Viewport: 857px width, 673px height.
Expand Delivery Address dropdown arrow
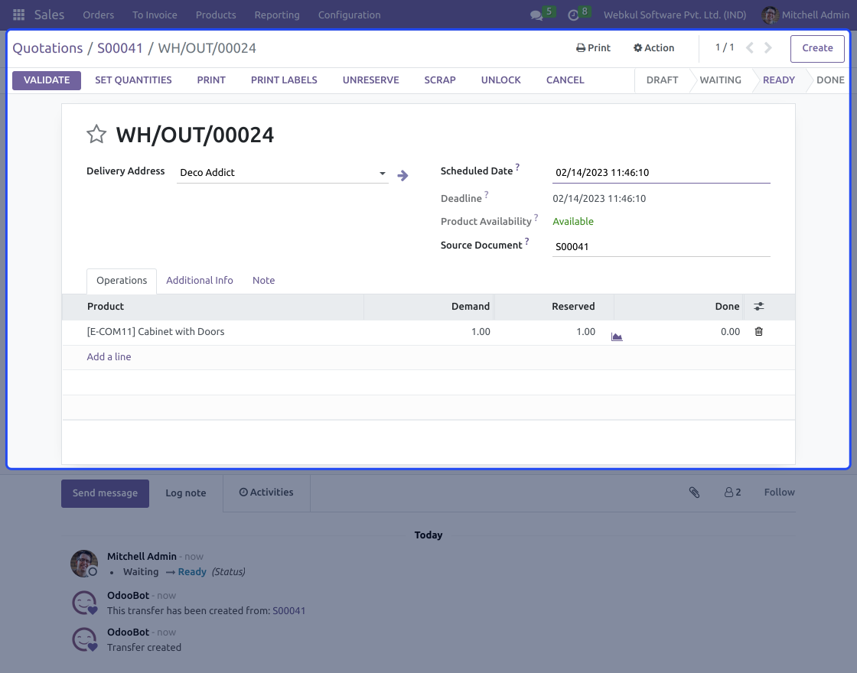tap(382, 173)
